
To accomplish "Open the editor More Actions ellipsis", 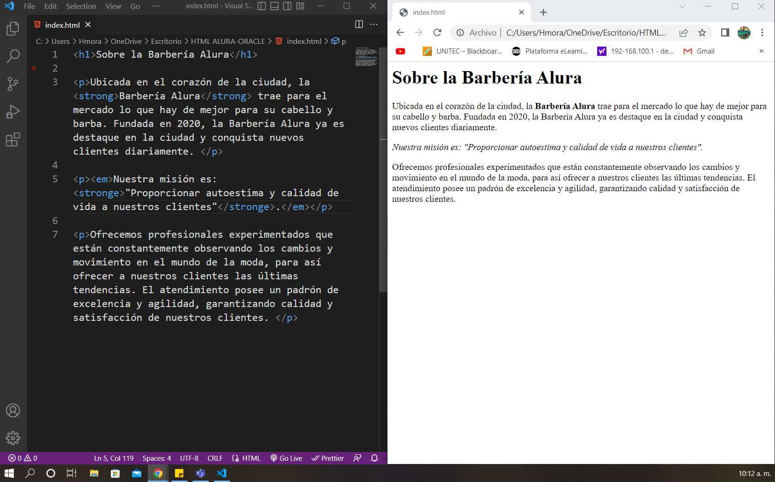I will pos(374,24).
